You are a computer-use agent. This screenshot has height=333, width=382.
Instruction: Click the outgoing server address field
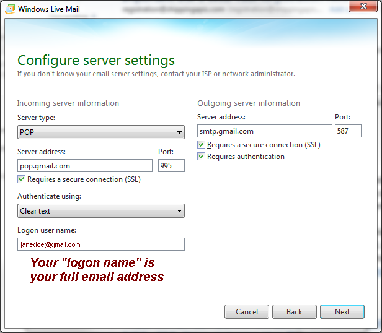coord(265,131)
